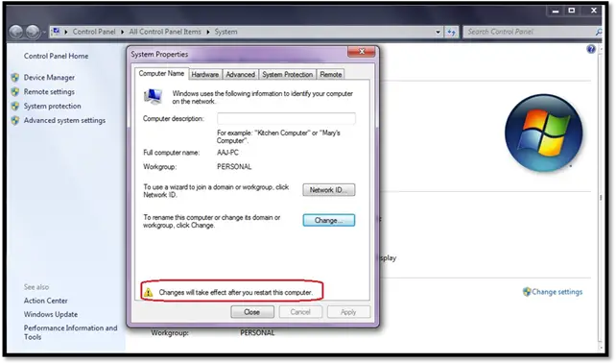The height and width of the screenshot is (363, 616).
Task: Click the System protection shield icon
Action: click(15, 106)
